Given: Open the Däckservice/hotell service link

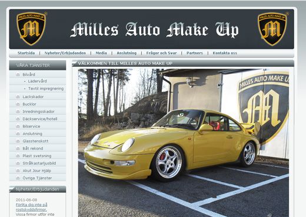Looking at the screenshot, I should [x=40, y=119].
